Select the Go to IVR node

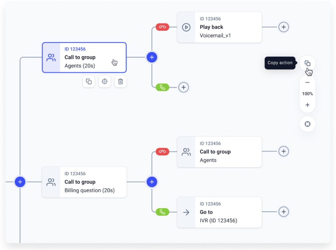click(x=219, y=212)
